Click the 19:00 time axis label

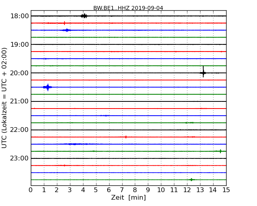pyautogui.click(x=19, y=44)
